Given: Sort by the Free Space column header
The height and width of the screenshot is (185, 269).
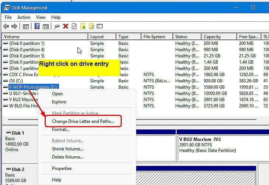Looking at the screenshot, I should [249, 36].
